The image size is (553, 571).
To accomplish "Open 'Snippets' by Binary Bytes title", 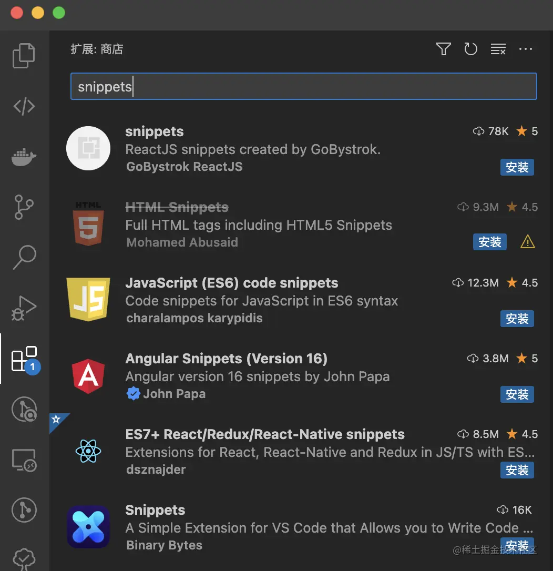I will tap(155, 511).
